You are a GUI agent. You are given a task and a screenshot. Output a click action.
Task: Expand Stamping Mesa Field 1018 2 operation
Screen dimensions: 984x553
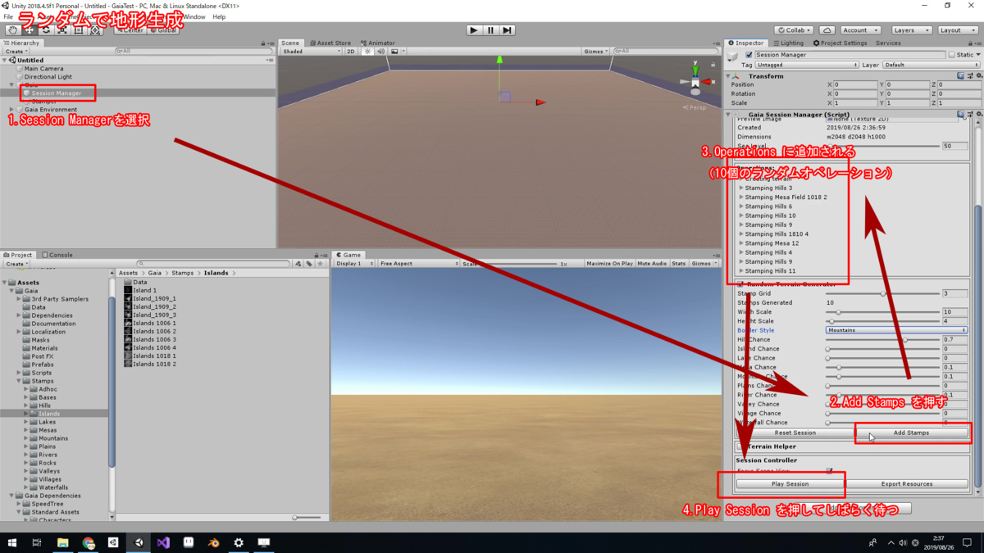(741, 197)
